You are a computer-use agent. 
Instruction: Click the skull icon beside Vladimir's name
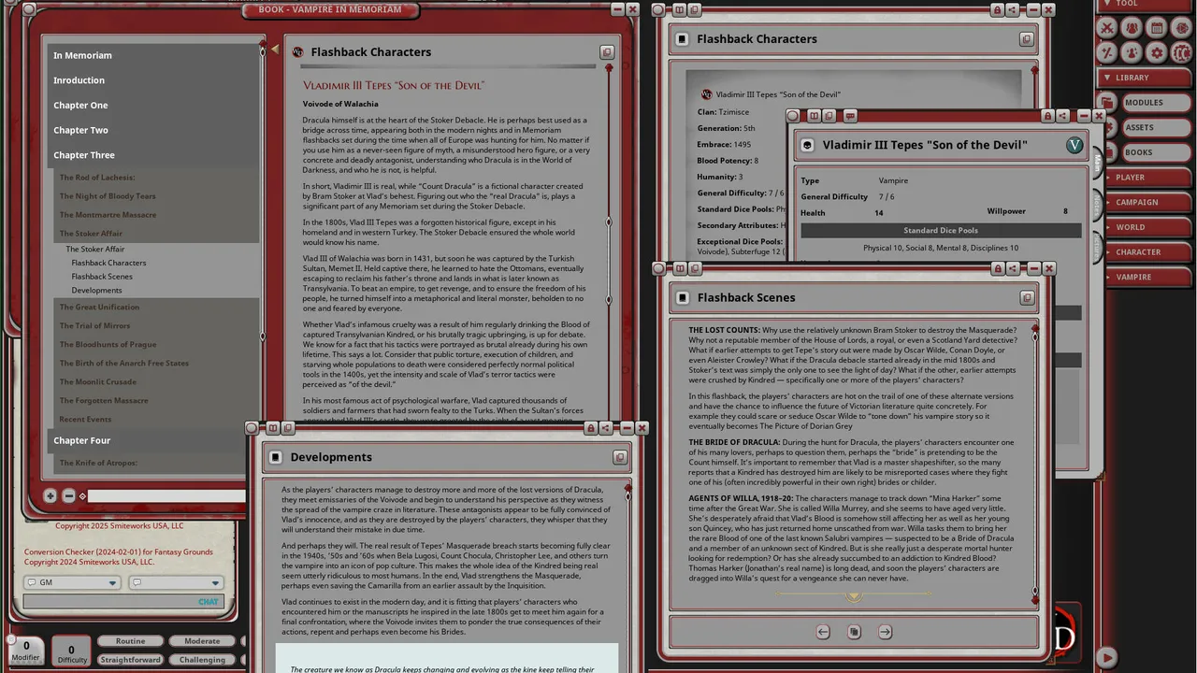(807, 146)
